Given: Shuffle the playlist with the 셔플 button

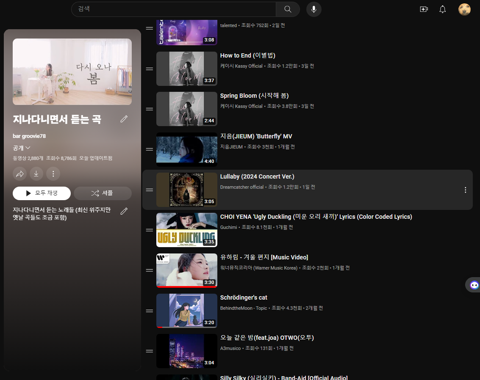Looking at the screenshot, I should coord(103,193).
